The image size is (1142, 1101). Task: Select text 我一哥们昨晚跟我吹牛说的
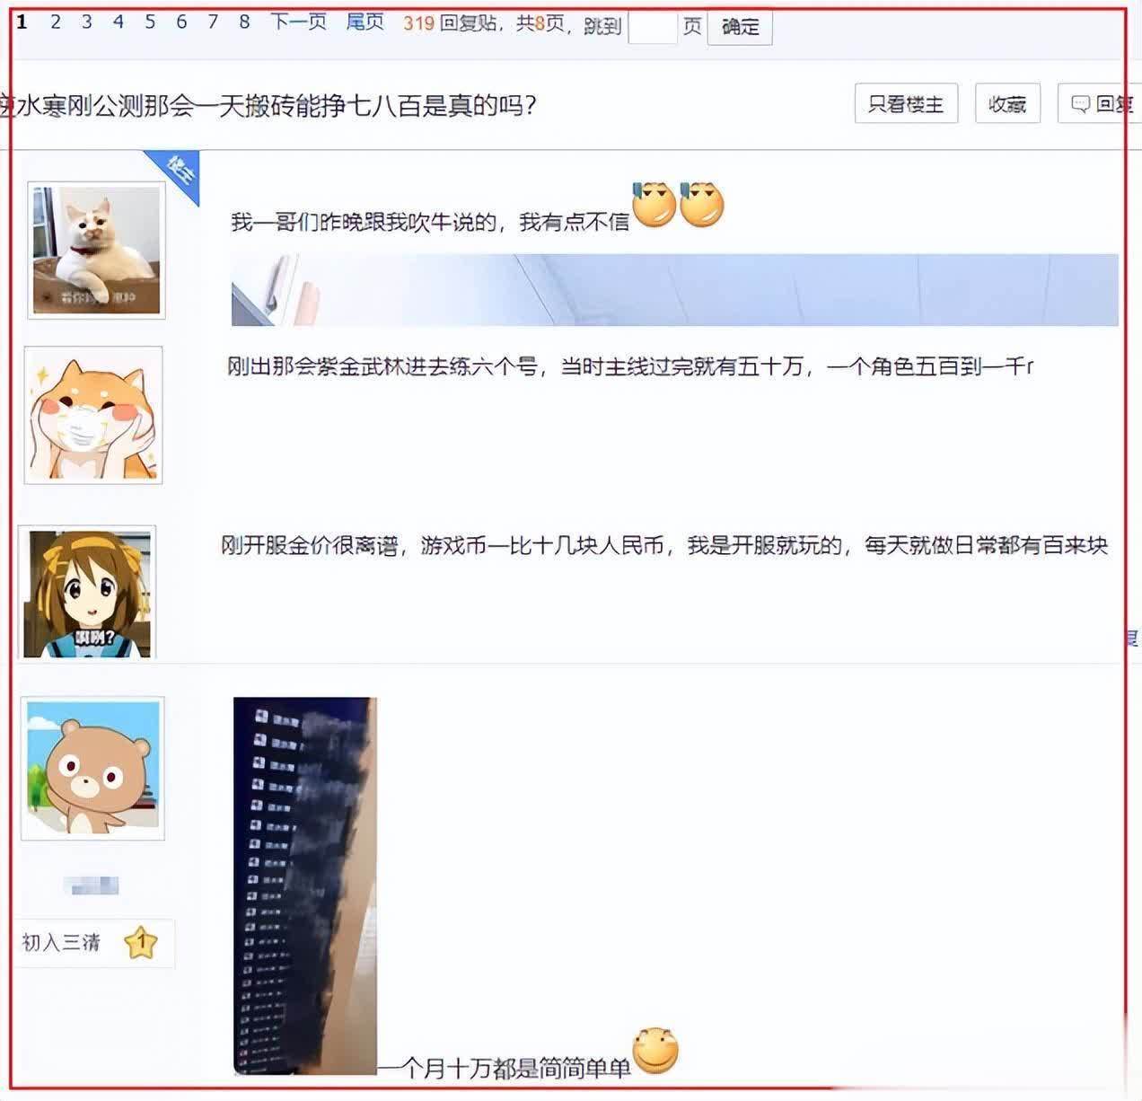click(364, 222)
